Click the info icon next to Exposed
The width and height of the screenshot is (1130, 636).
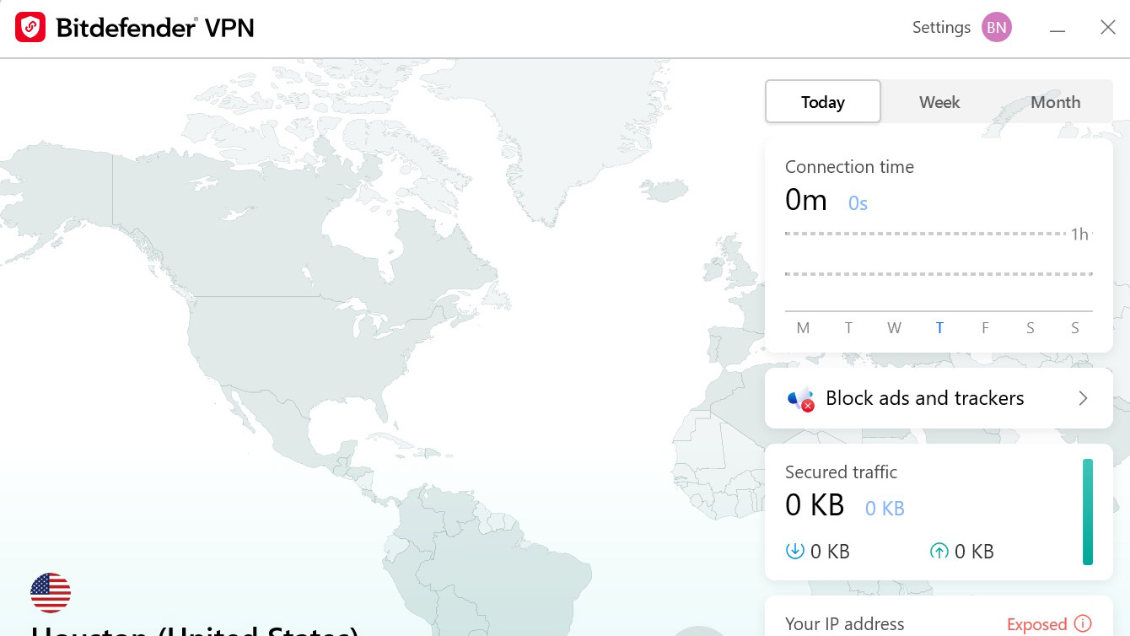pyautogui.click(x=1082, y=624)
